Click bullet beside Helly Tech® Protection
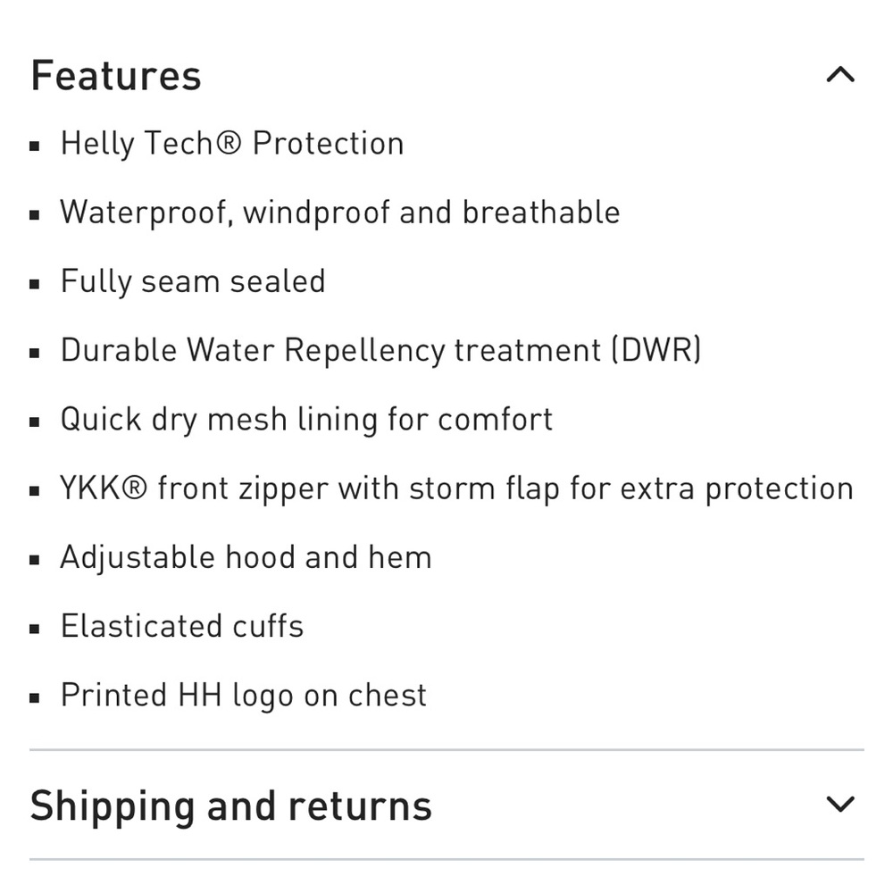The height and width of the screenshot is (893, 893). point(35,146)
